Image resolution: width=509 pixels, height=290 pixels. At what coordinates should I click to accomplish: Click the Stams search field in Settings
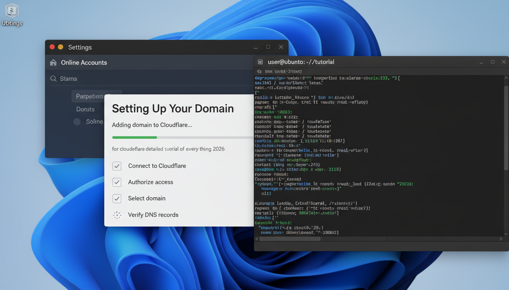151,79
